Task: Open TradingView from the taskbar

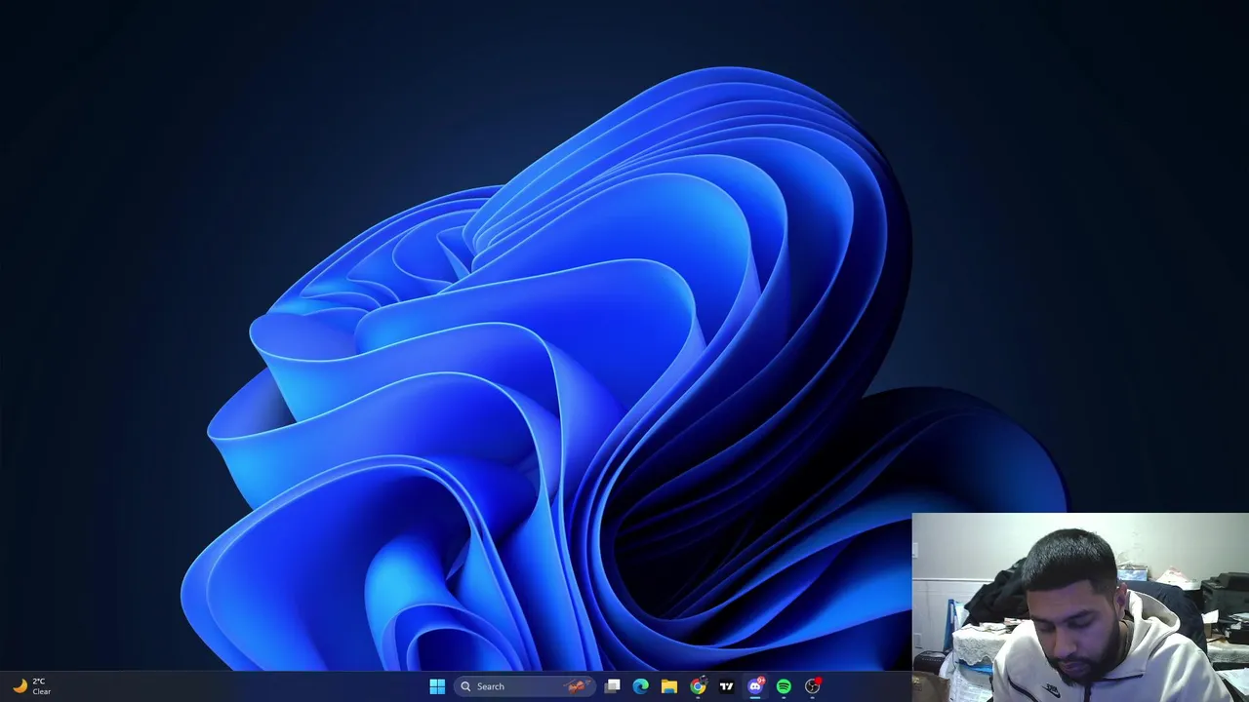Action: (726, 686)
